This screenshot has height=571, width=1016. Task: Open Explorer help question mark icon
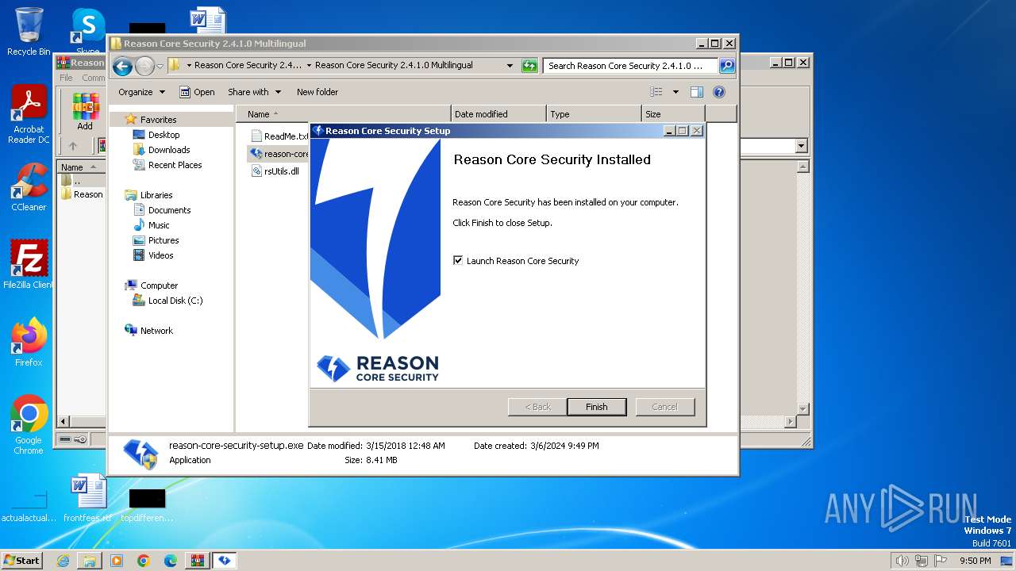(x=719, y=92)
